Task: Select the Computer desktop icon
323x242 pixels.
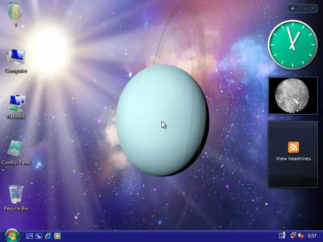Action: click(16, 60)
